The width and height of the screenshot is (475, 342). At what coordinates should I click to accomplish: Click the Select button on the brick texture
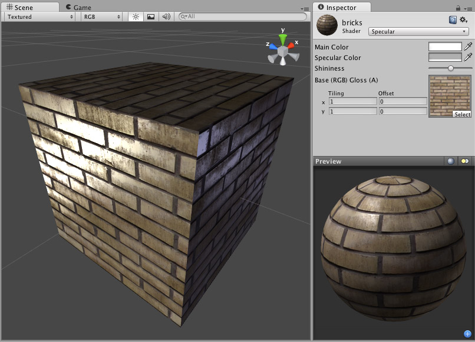[x=462, y=114]
